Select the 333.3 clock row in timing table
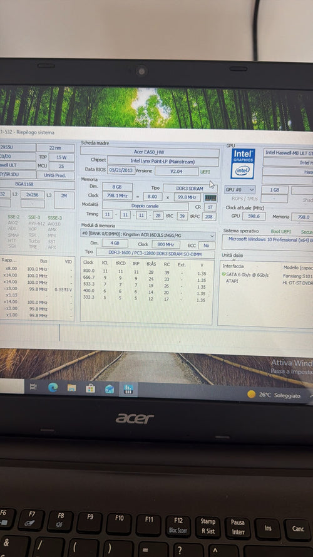 (x=147, y=298)
